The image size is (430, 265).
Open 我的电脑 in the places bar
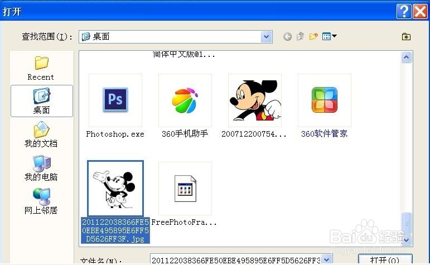click(41, 168)
